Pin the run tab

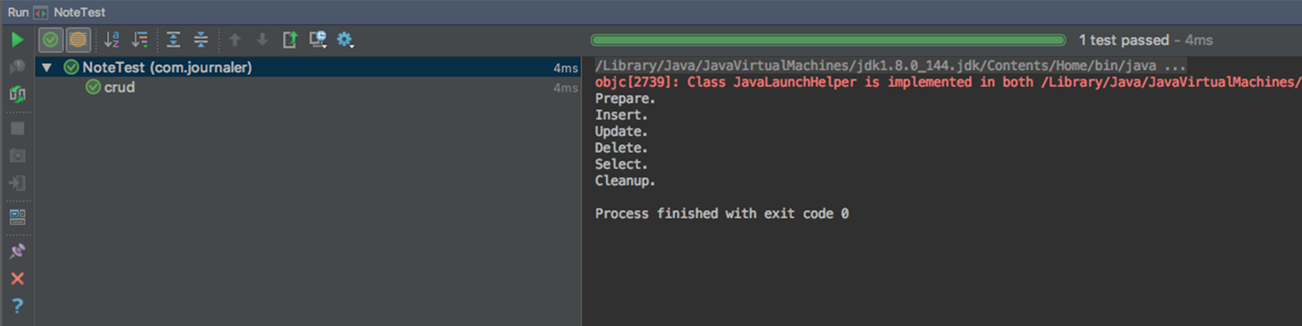tap(17, 251)
